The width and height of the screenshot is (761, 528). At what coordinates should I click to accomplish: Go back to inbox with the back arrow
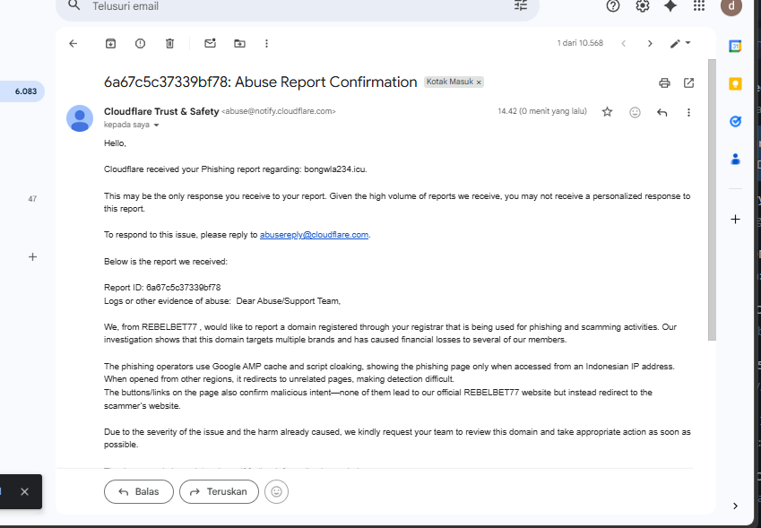tap(74, 44)
